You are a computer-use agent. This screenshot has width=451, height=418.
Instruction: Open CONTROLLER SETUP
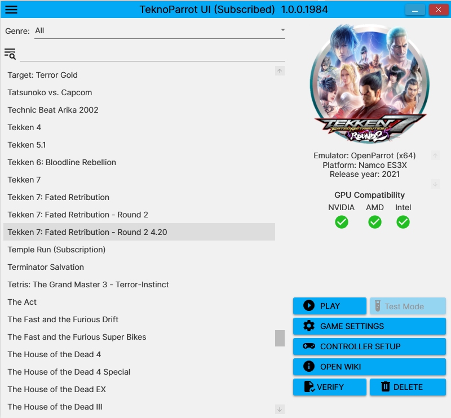pos(370,346)
